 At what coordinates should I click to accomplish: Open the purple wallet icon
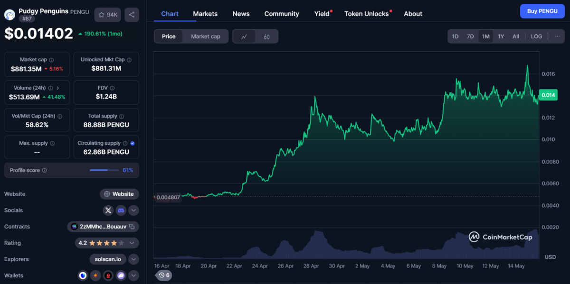(121, 275)
